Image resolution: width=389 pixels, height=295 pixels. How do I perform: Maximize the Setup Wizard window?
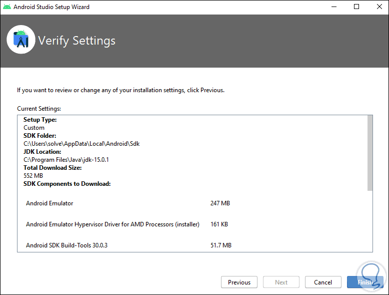pos(356,7)
